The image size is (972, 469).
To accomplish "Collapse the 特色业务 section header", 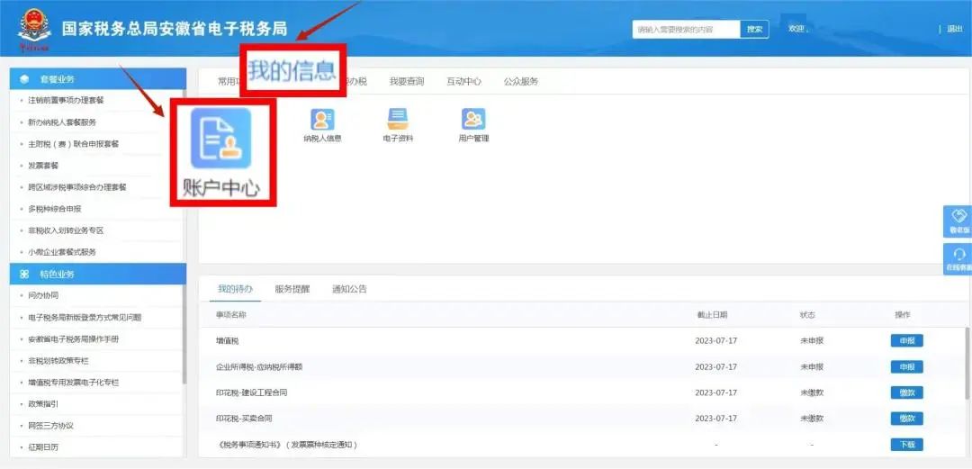I will 98,274.
